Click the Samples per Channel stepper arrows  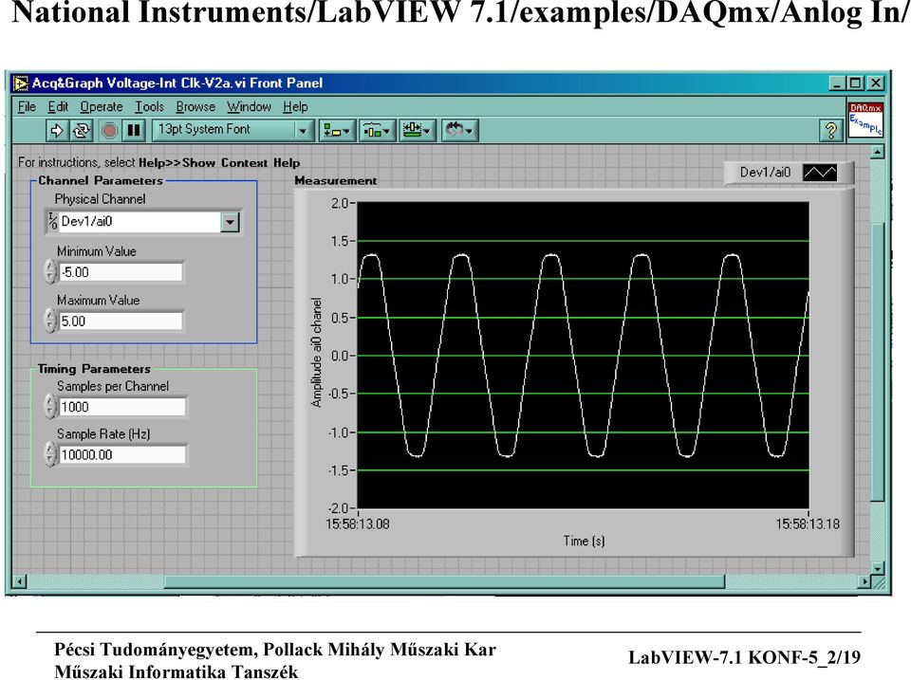tap(50, 407)
